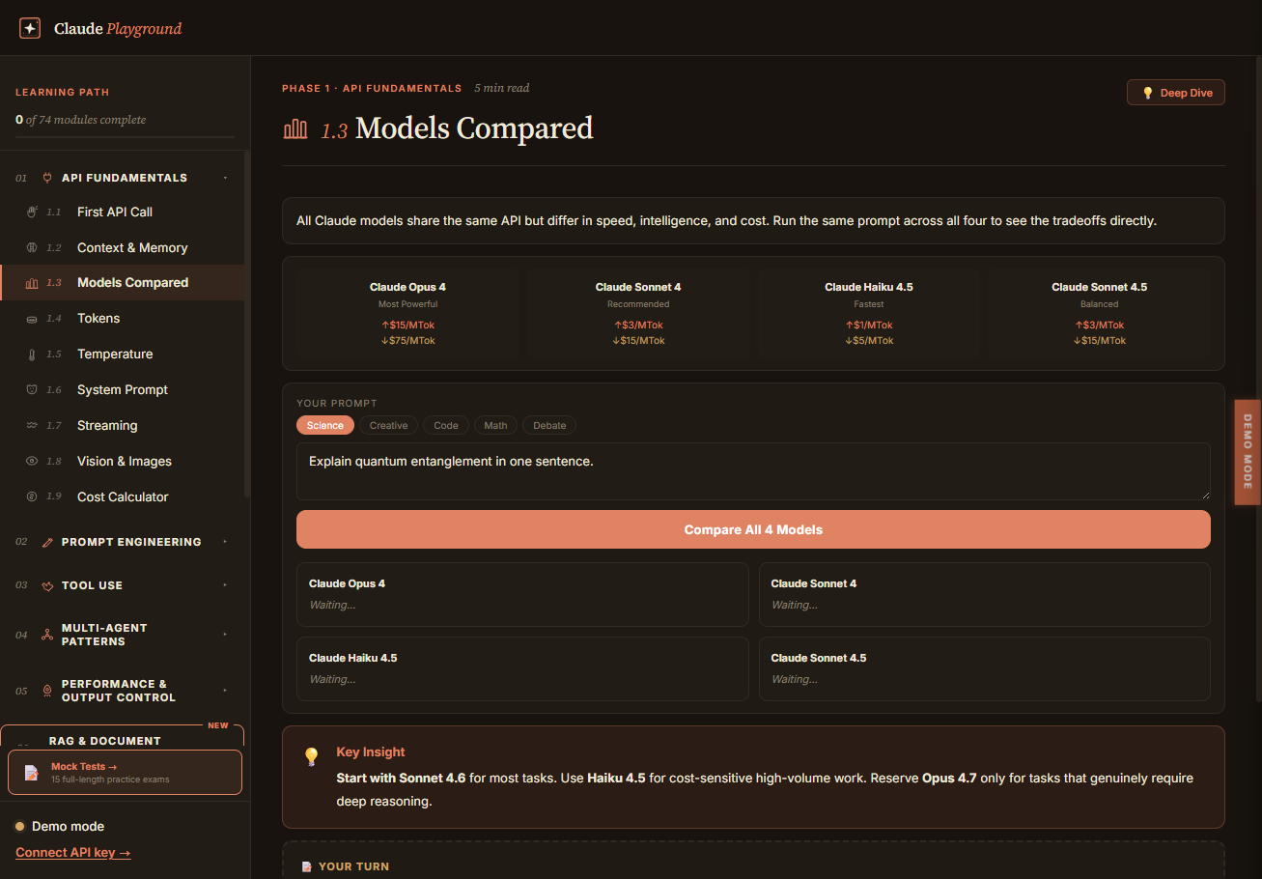Click the Claude Sonnet 4 waiting result panel
Screen dimensions: 1262x879
[985, 594]
